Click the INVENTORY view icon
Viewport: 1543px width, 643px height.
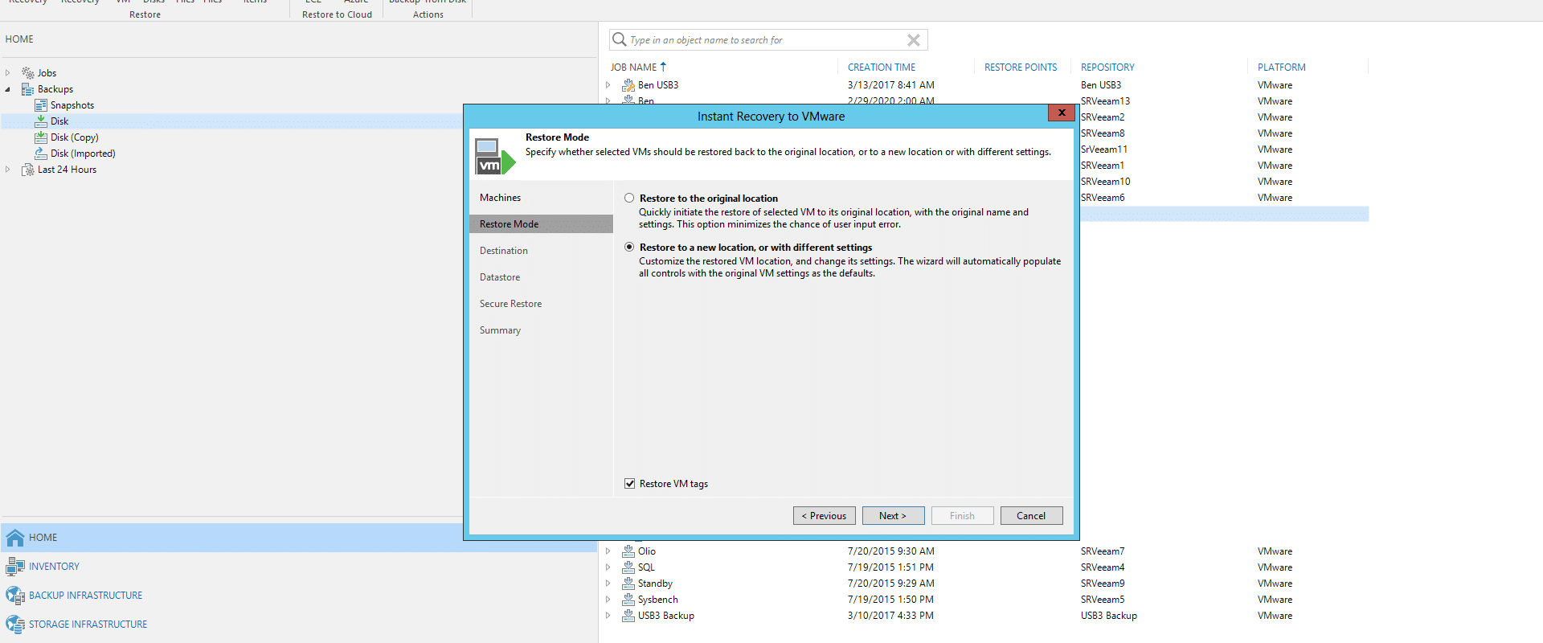click(x=15, y=567)
